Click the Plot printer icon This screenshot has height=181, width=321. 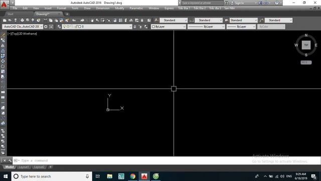pos(22,20)
